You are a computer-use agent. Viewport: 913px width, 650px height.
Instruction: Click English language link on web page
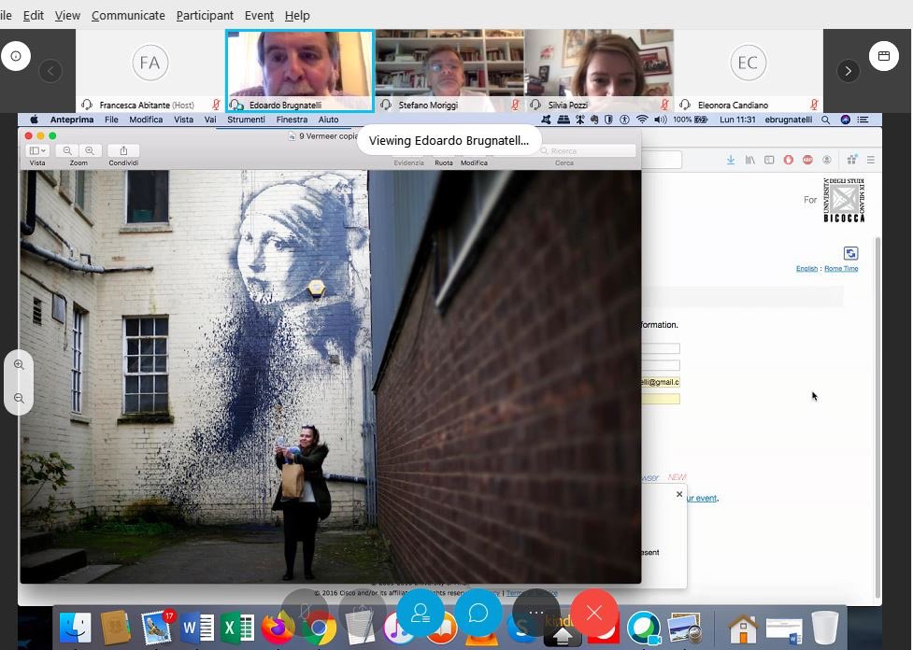pos(806,269)
